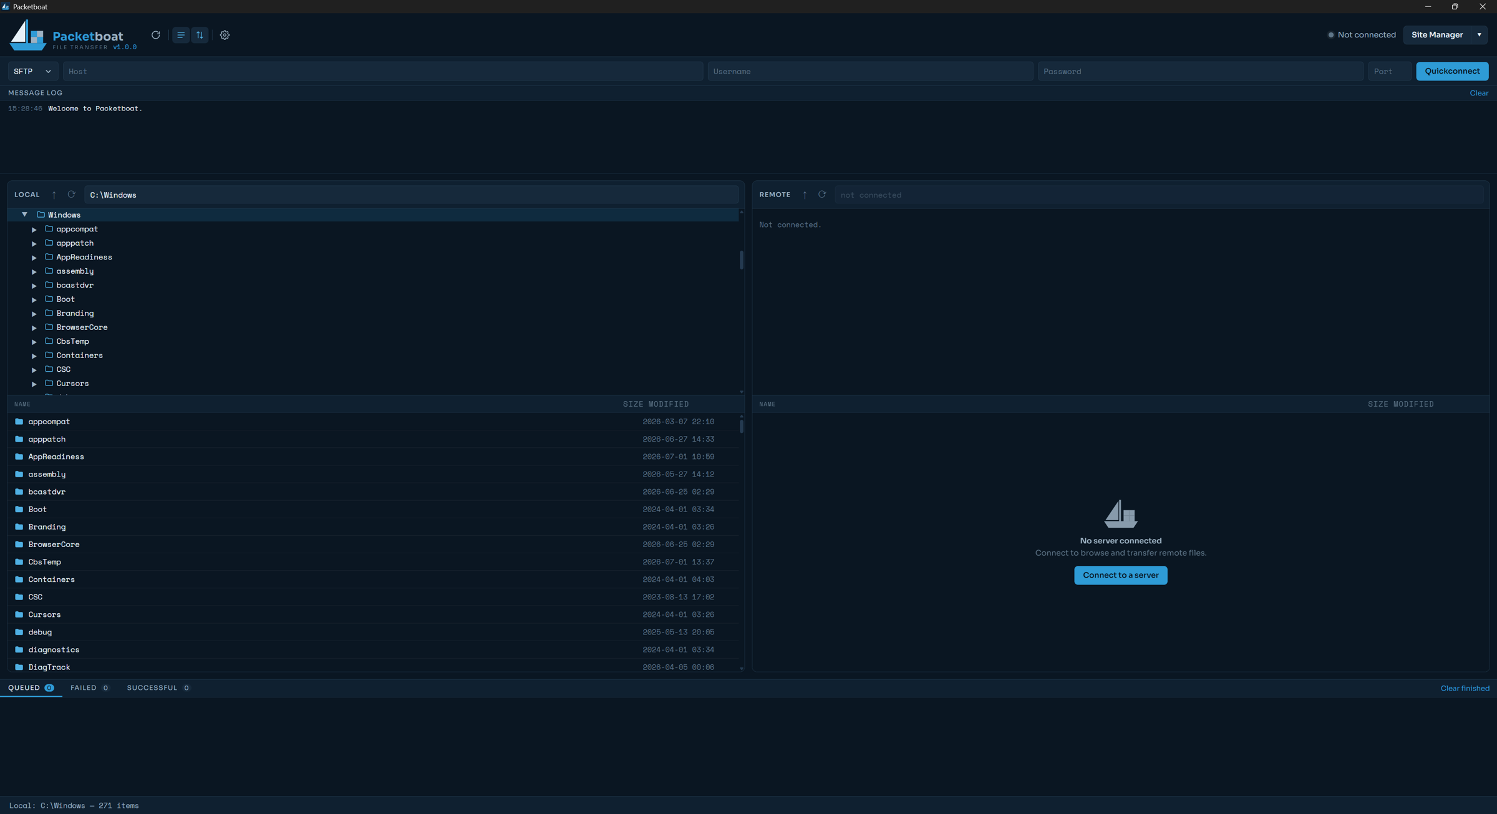Click the Boot folder icon in file list
Viewport: 1497px width, 814px height.
point(19,509)
